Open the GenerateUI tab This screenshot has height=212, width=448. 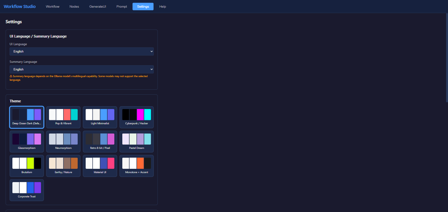pos(98,7)
